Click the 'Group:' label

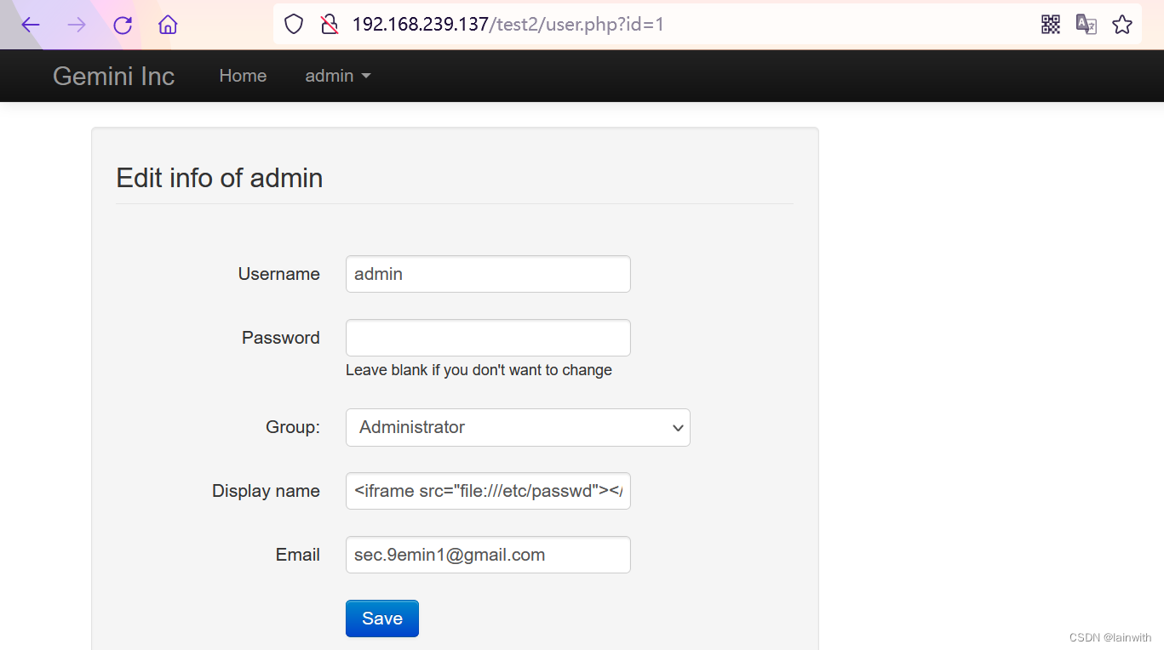tap(293, 427)
